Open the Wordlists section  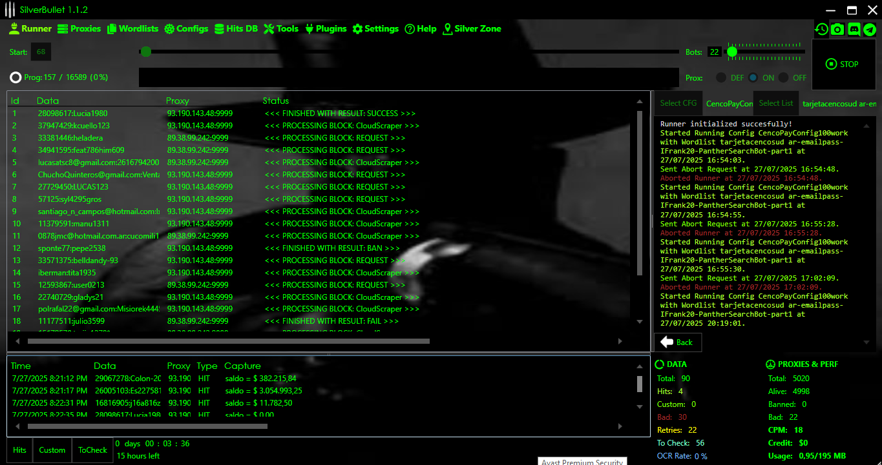tap(132, 28)
